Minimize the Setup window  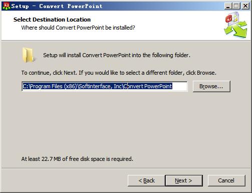click(228, 6)
